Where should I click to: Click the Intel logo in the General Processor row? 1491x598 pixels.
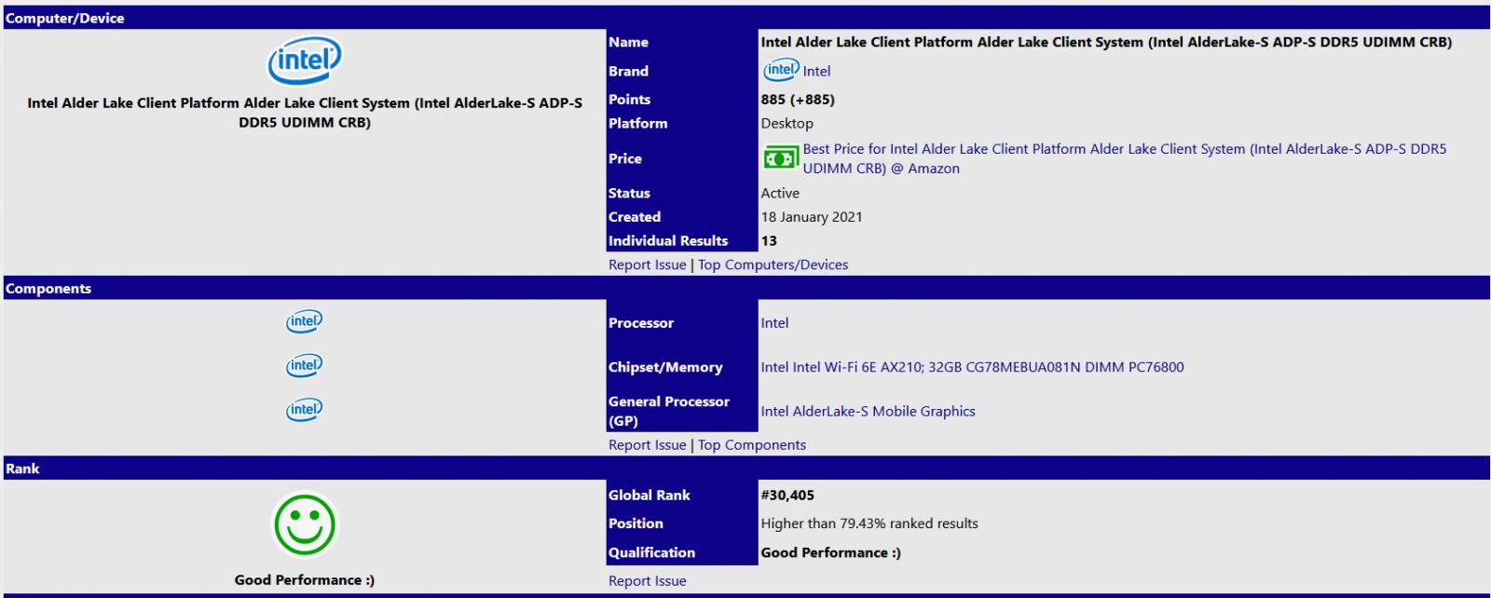(x=304, y=409)
